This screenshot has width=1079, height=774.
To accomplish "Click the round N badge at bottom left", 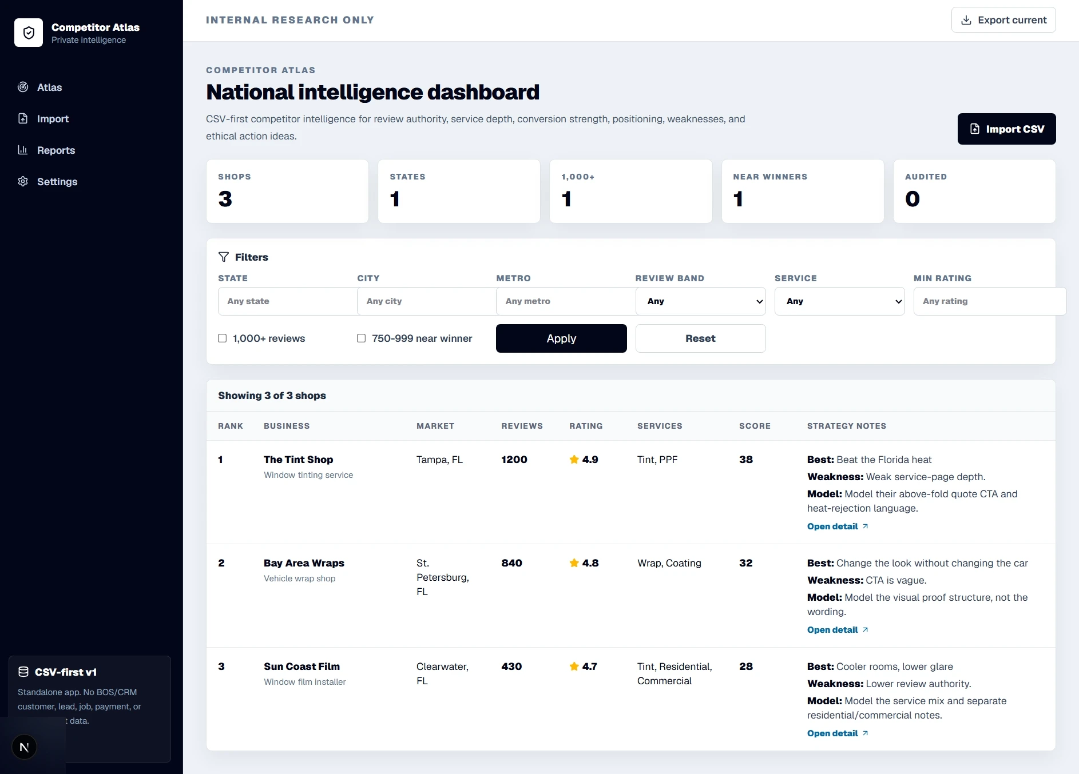I will pos(24,747).
